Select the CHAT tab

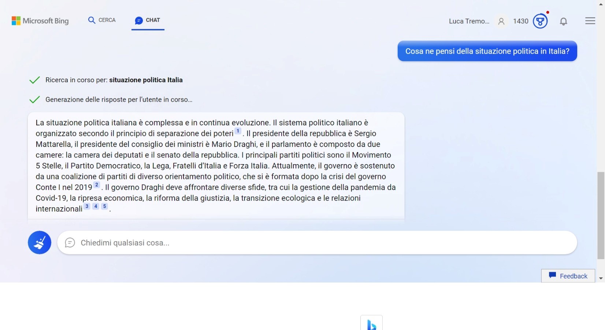[148, 20]
